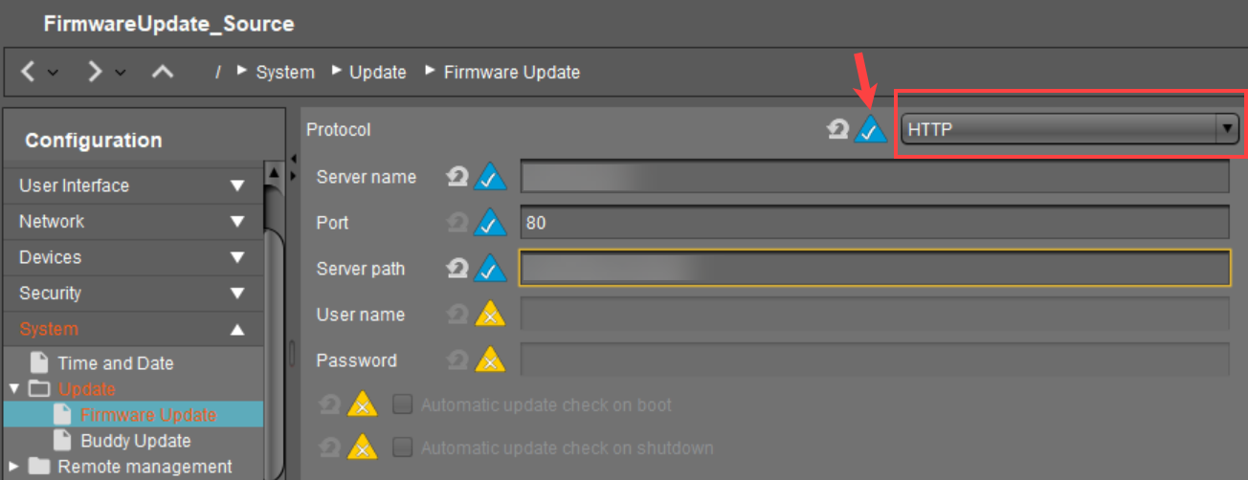Click the System breadcrumb link
Image resolution: width=1248 pixels, height=480 pixels.
click(285, 73)
